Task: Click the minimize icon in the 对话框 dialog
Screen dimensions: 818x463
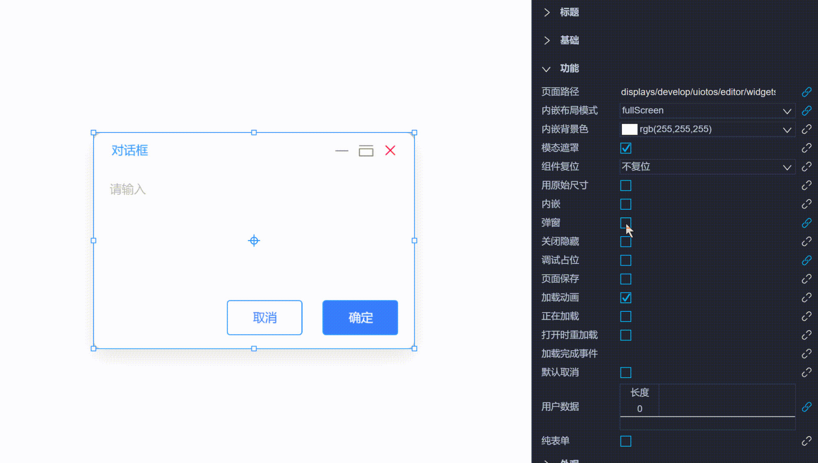Action: (341, 151)
